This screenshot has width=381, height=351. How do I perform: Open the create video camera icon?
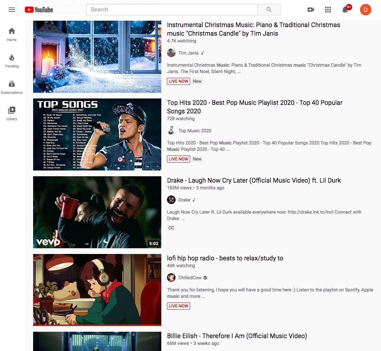[x=311, y=10]
